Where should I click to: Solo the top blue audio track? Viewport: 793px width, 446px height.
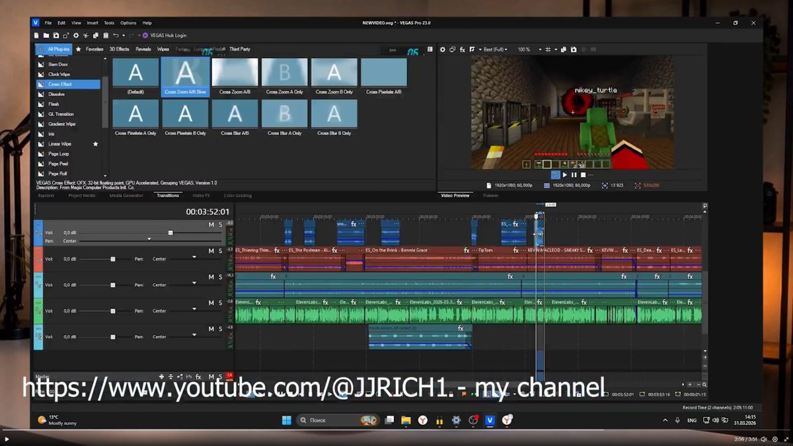tap(220, 225)
